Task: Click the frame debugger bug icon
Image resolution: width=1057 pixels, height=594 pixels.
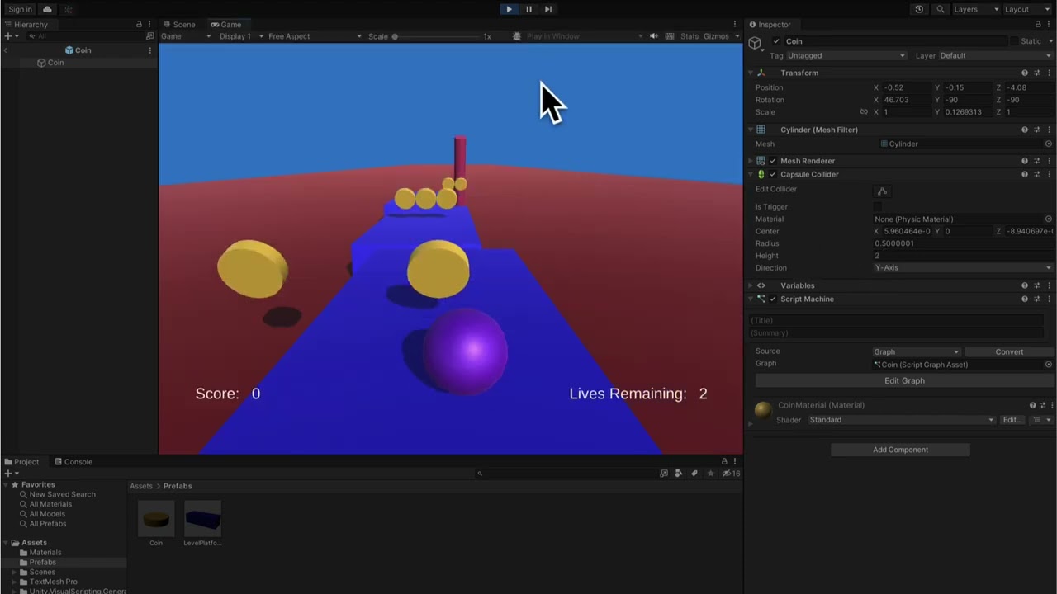Action: pos(517,36)
